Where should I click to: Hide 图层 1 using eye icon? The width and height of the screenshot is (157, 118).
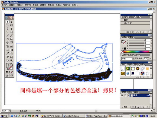tap(122, 95)
